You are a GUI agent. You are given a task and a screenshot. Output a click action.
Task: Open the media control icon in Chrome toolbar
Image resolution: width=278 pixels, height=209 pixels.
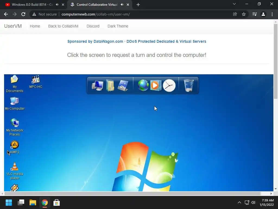click(254, 14)
